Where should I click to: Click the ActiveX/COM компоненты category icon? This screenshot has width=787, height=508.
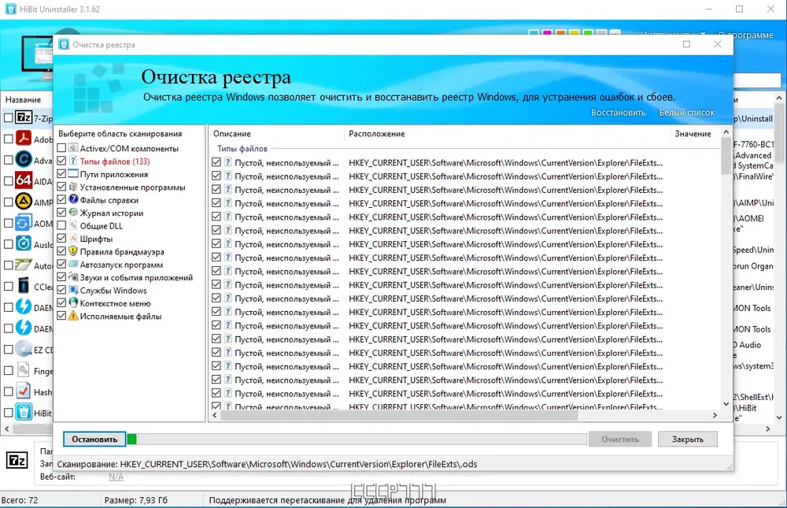(73, 148)
